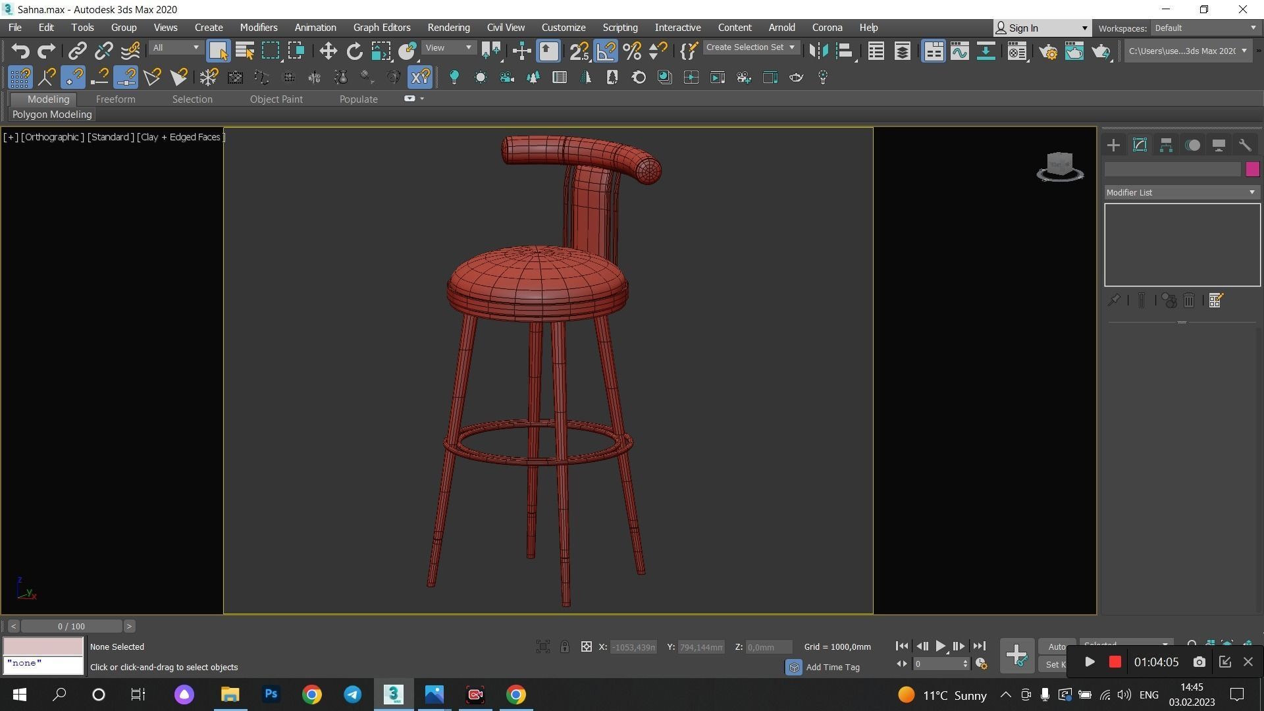Switch to the Object Paint ribbon tab
1264x711 pixels.
coord(276,99)
